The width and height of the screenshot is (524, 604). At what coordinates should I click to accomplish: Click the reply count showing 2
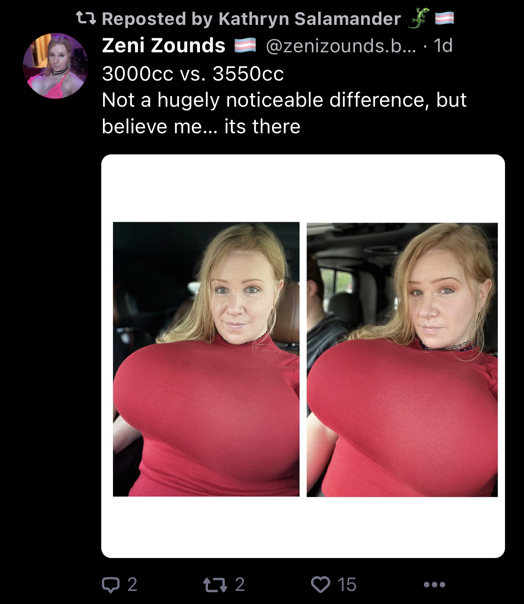132,585
